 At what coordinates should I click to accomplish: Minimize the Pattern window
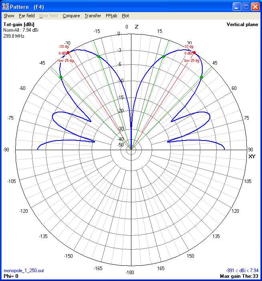tap(237, 6)
